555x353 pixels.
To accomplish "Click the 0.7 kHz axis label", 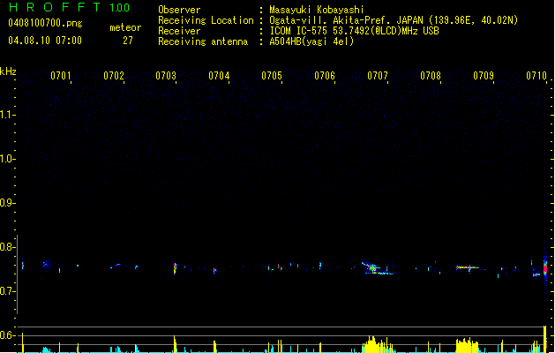I will [7, 291].
